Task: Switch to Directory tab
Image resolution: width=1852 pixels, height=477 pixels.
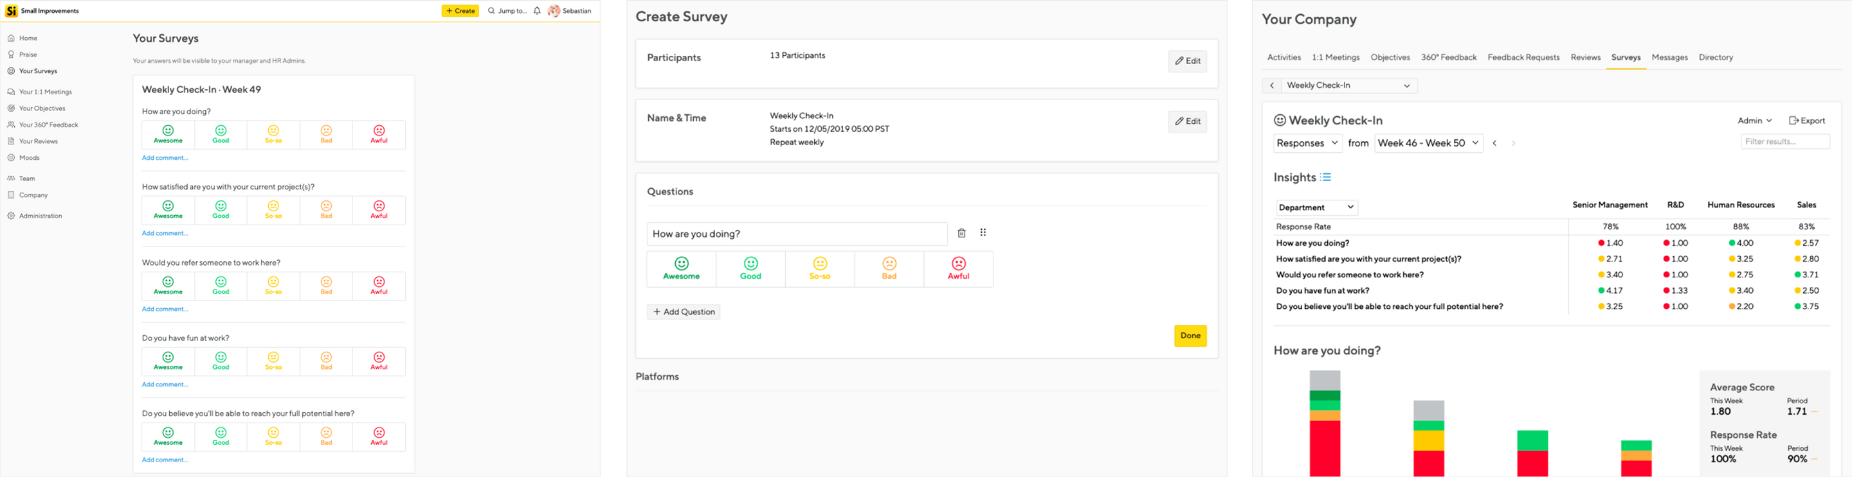Action: click(x=1716, y=57)
